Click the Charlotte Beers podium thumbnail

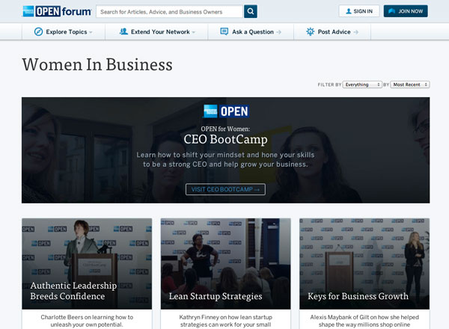(x=87, y=264)
